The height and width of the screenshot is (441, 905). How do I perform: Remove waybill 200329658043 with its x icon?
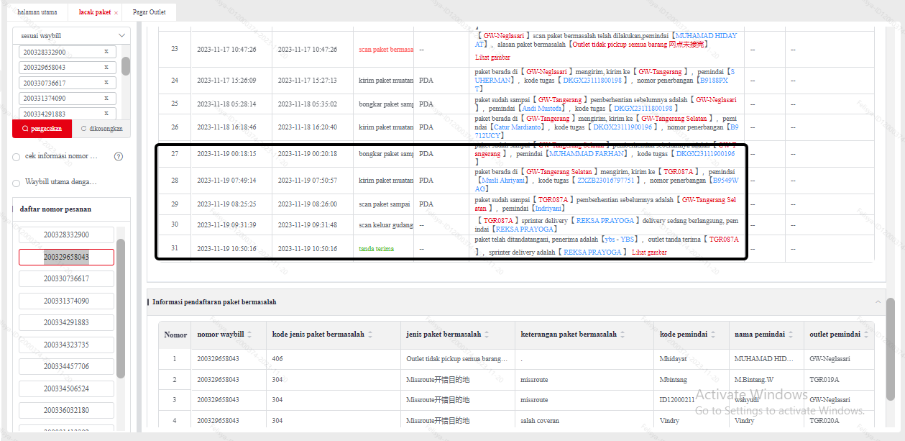click(106, 67)
